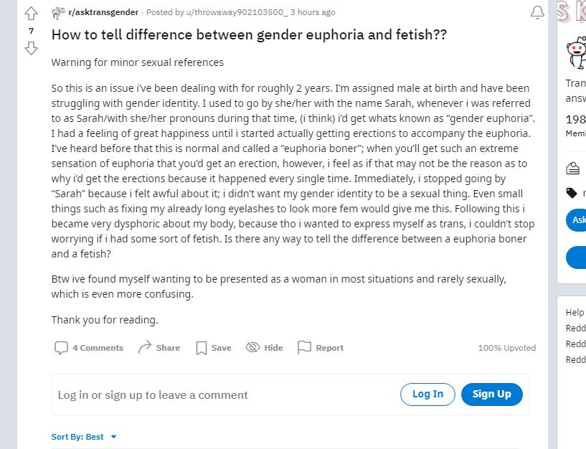Image resolution: width=586 pixels, height=449 pixels.
Task: Open the r/asktransgender subreddit avatar icon
Action: 58,13
